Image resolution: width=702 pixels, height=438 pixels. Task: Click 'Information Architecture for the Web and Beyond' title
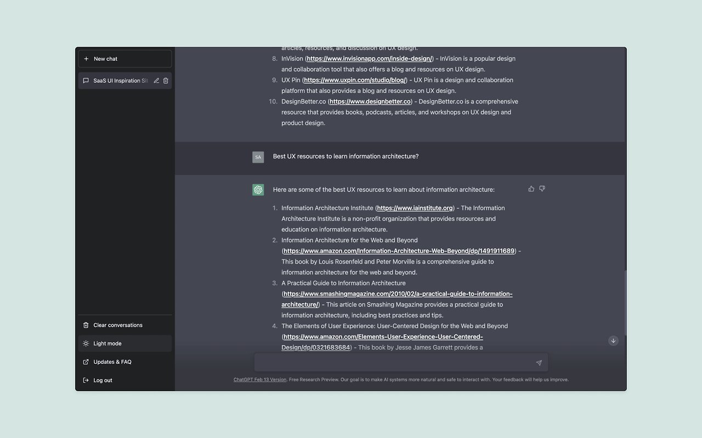pos(349,240)
